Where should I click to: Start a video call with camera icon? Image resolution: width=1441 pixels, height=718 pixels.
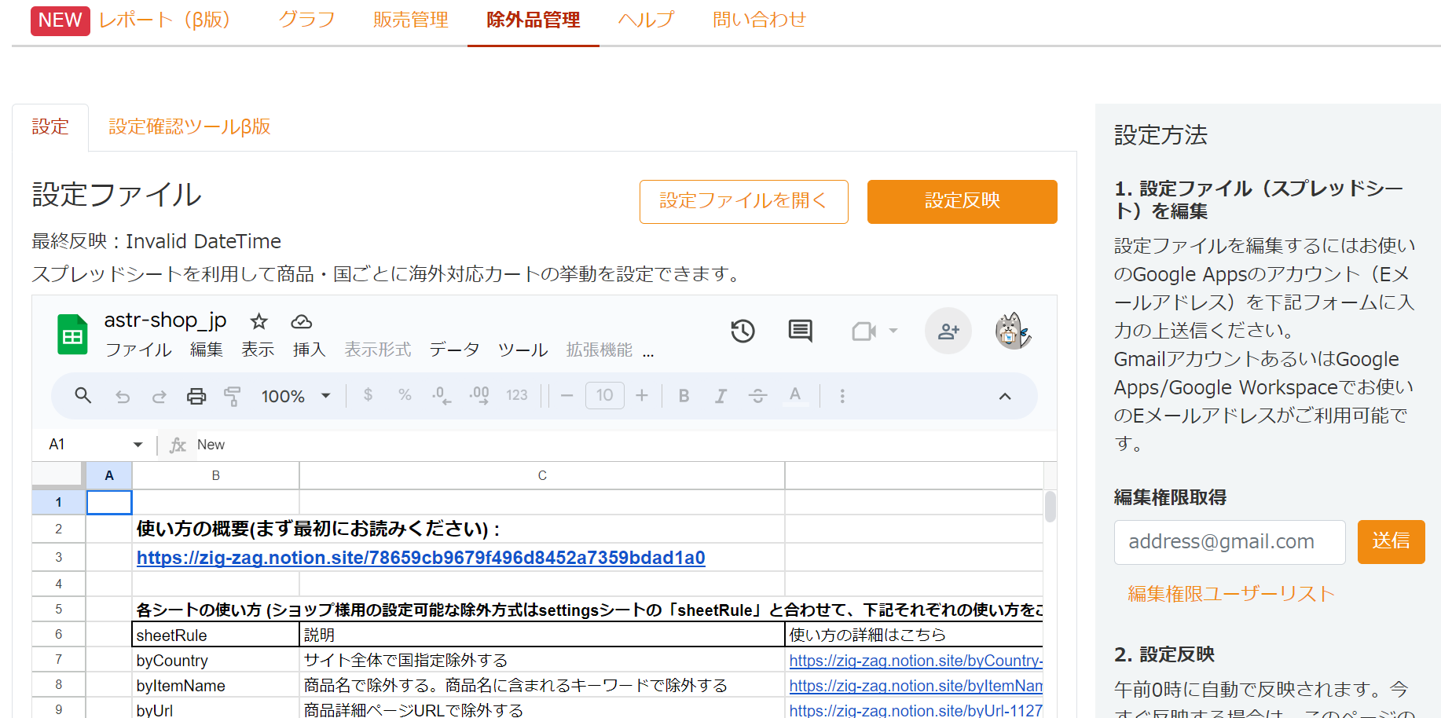point(864,332)
